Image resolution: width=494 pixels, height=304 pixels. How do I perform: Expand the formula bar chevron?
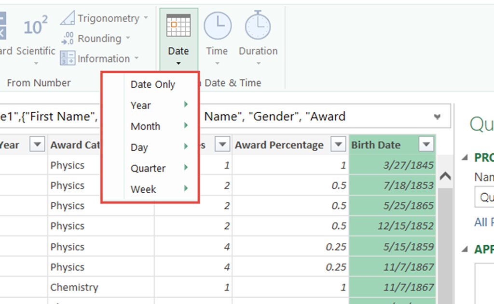click(438, 117)
